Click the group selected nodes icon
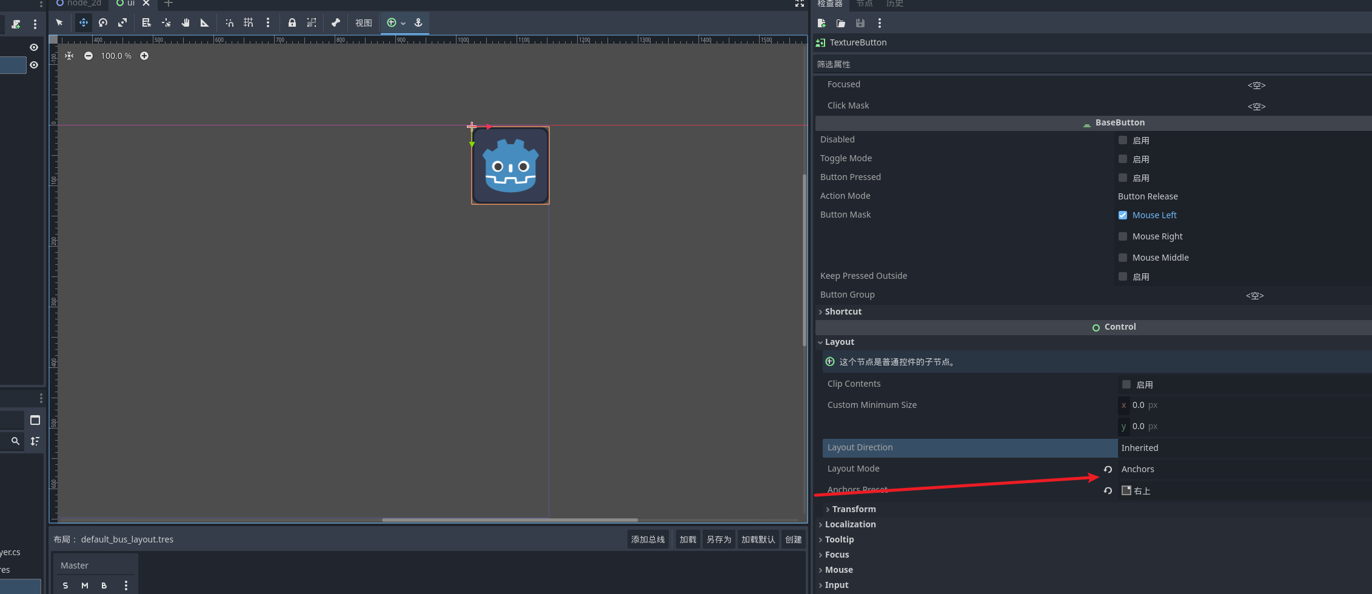 (312, 22)
